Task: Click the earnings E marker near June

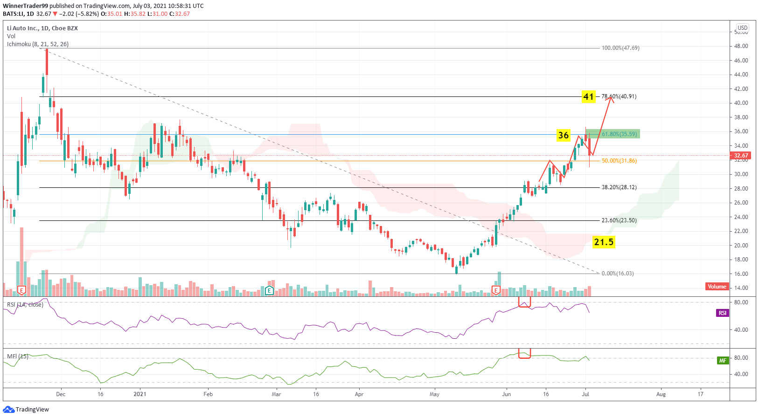Action: [496, 291]
